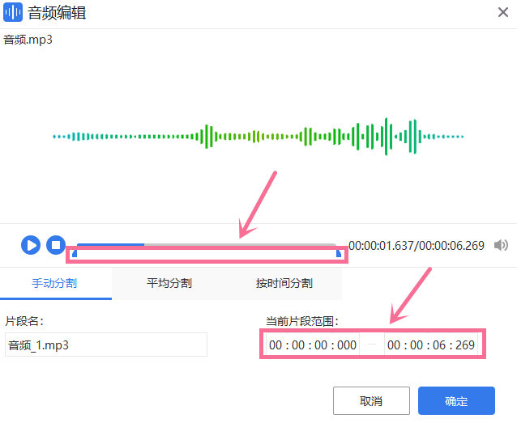Viewport: 517px width, 427px height.
Task: Select the 按时间分割 tab
Action: pos(284,283)
